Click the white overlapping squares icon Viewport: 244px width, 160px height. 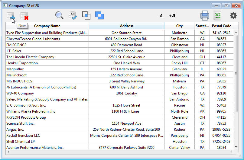(x=86, y=15)
